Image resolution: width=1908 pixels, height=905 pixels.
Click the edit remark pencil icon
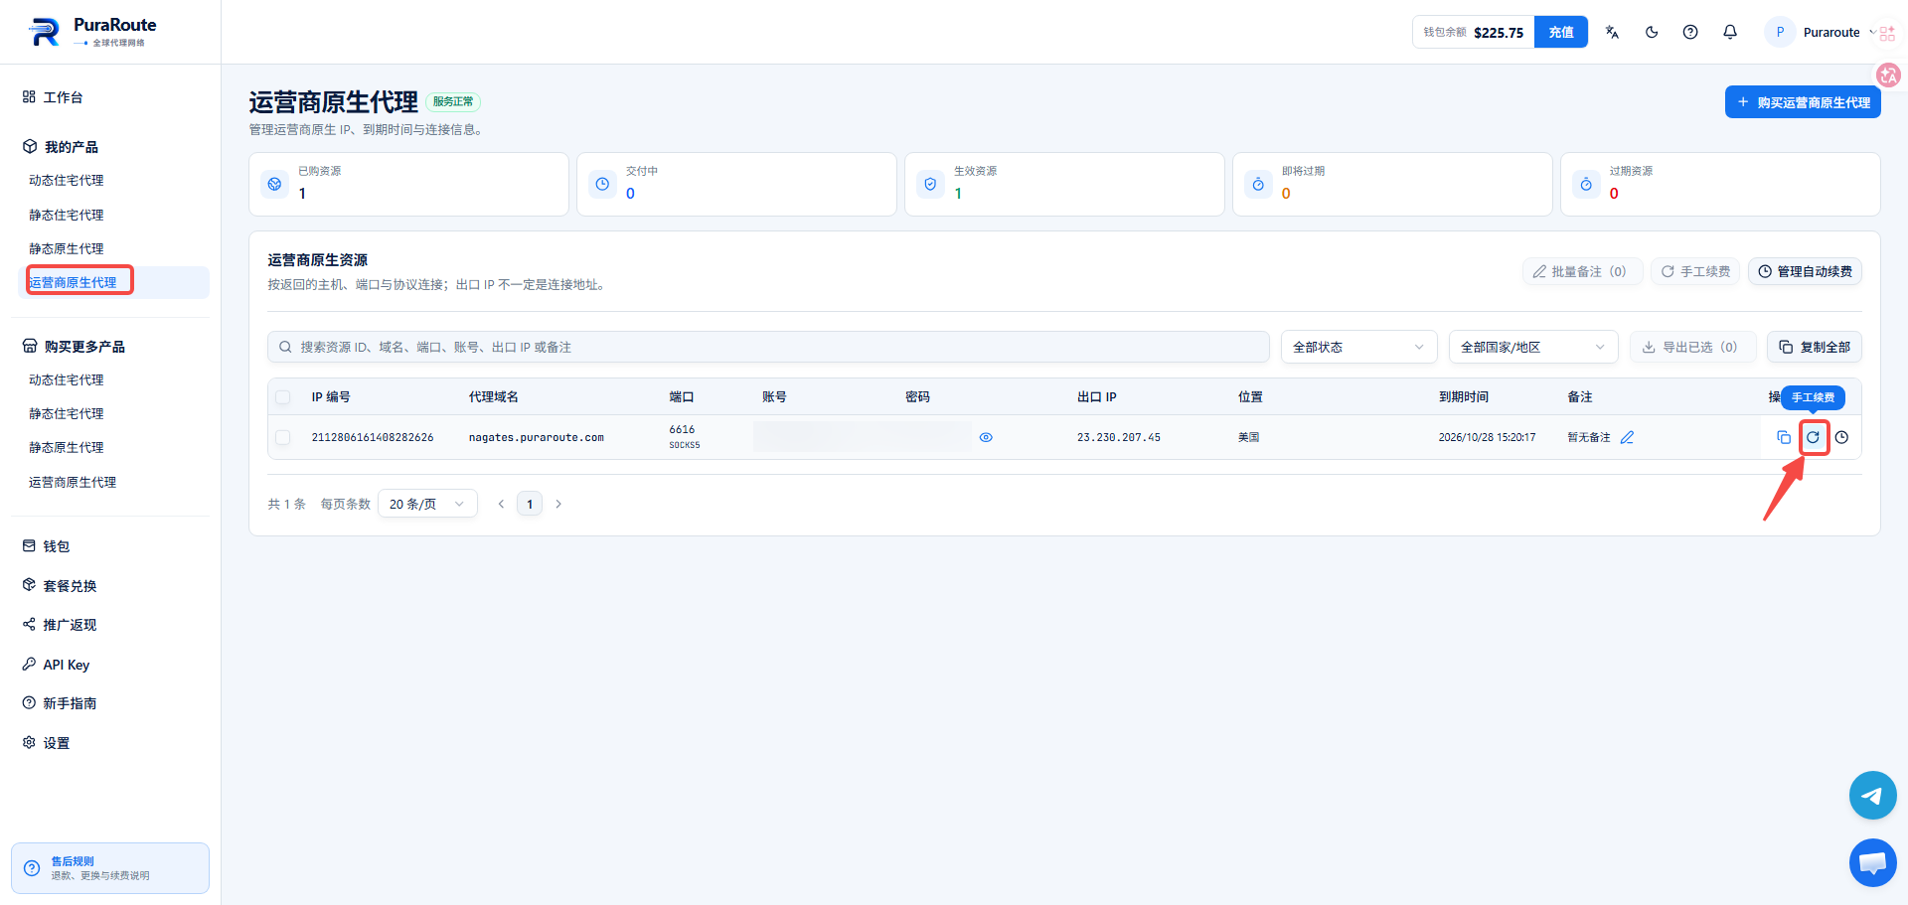coord(1627,437)
